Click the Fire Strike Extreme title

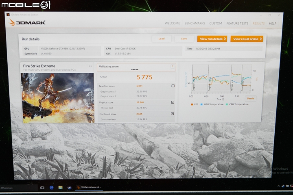pyautogui.click(x=39, y=66)
